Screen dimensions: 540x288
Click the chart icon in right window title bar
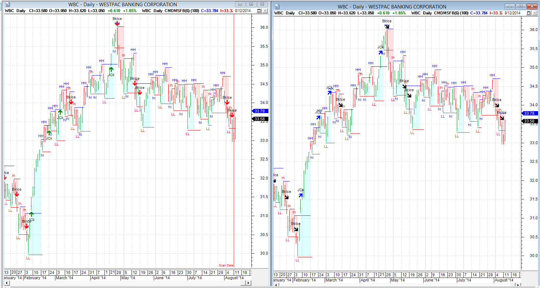pos(277,7)
